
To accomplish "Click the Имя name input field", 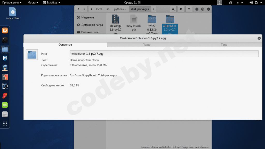I will pos(164,54).
